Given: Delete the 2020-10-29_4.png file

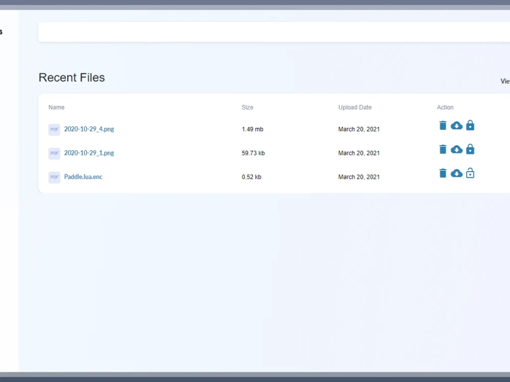Looking at the screenshot, I should click(443, 125).
